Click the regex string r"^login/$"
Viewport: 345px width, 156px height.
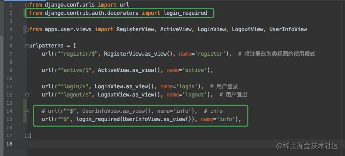coord(71,87)
